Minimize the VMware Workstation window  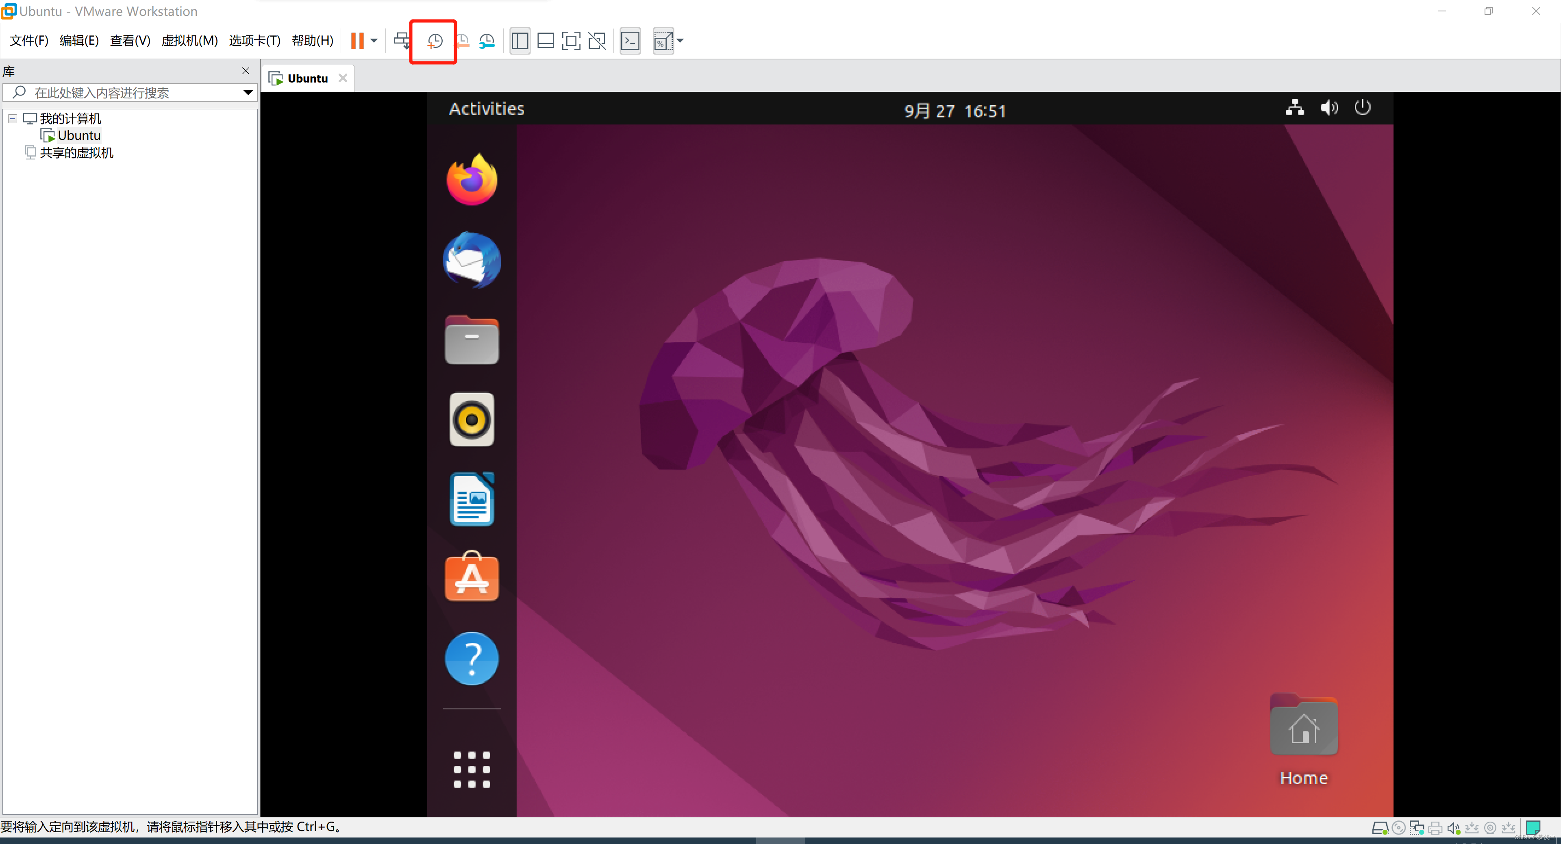point(1441,11)
